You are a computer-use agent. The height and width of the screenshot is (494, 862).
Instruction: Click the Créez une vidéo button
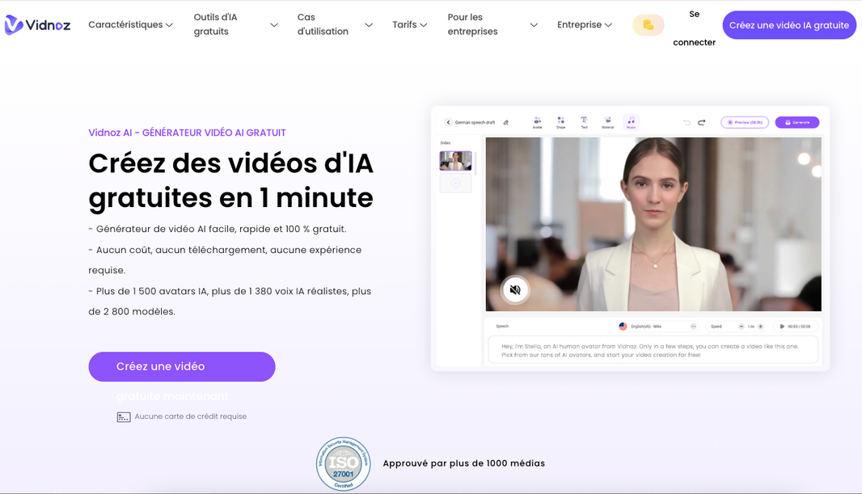point(182,366)
